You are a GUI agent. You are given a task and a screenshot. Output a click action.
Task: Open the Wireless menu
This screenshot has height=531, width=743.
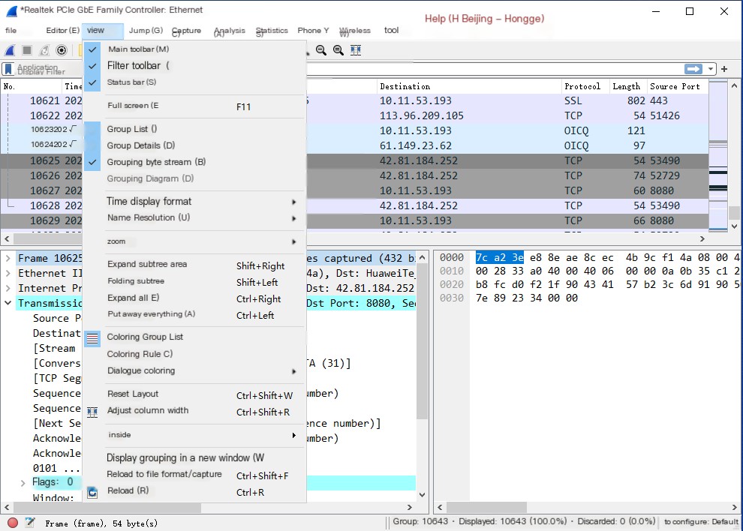coord(355,31)
